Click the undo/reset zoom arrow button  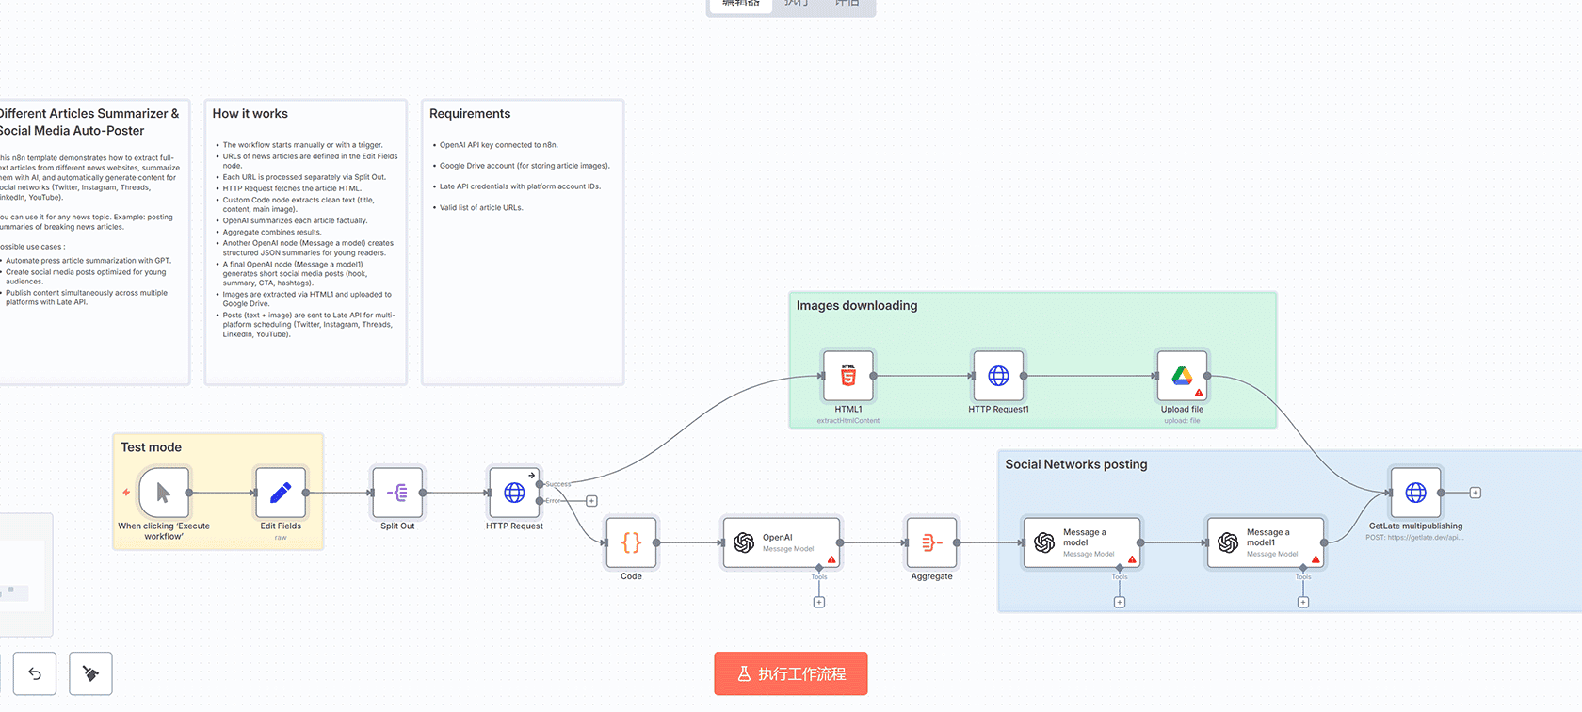click(x=35, y=673)
